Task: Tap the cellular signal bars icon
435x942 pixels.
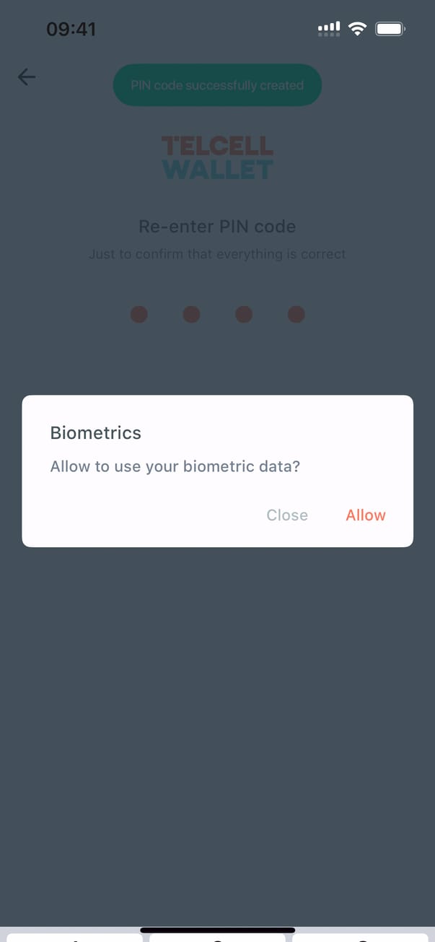Action: (x=329, y=29)
